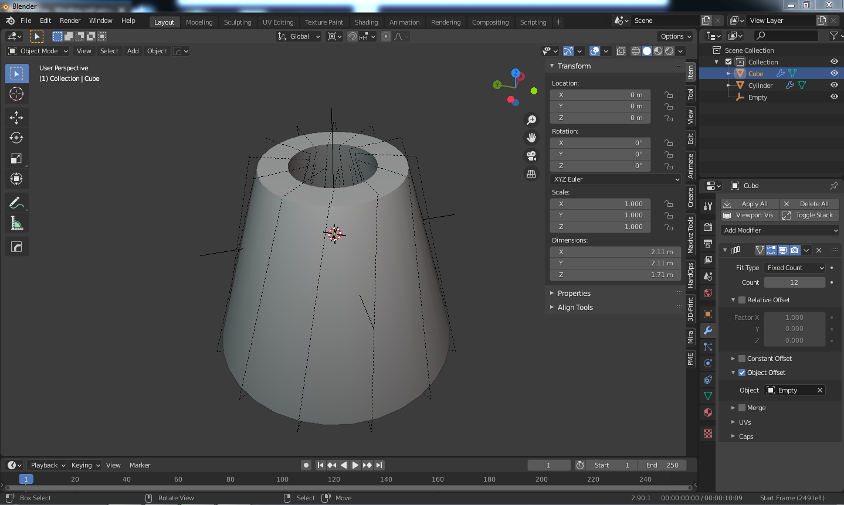Open Modifier properties wrench tab

708,330
